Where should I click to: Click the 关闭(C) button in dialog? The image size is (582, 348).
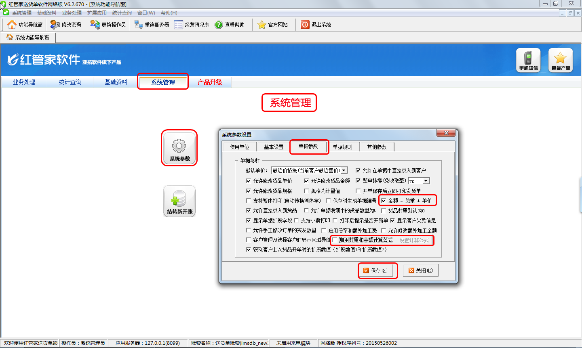tap(420, 270)
